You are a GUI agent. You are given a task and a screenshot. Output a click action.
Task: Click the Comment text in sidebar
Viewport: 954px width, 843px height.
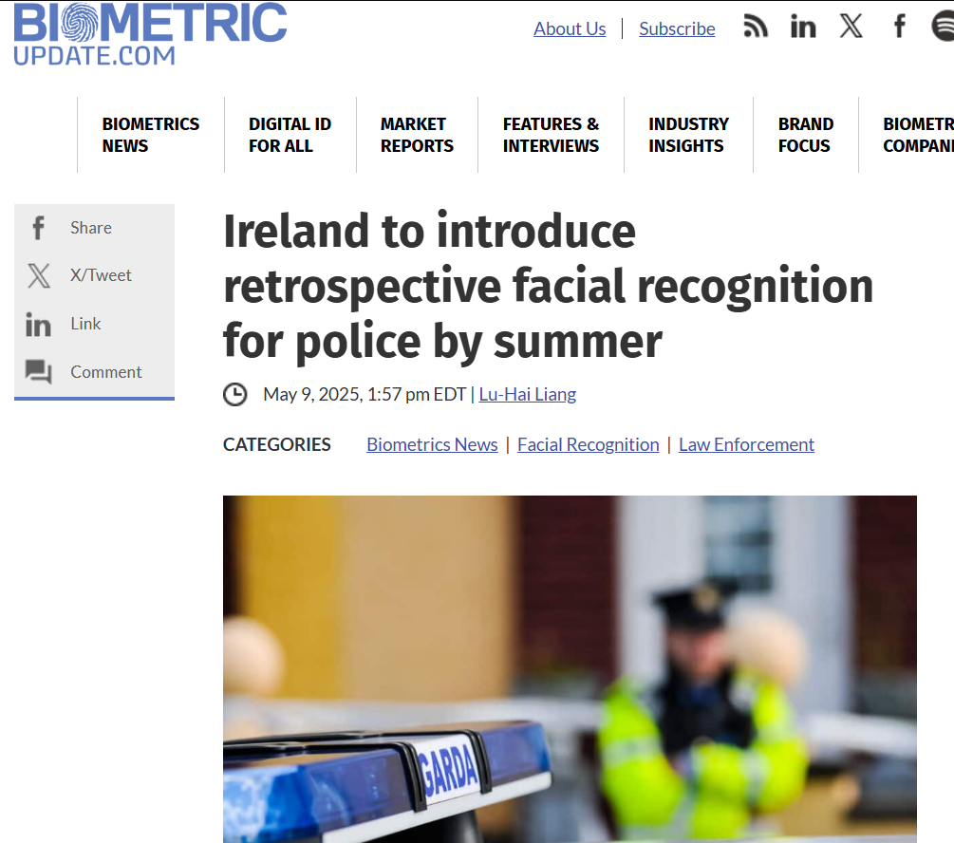(106, 372)
